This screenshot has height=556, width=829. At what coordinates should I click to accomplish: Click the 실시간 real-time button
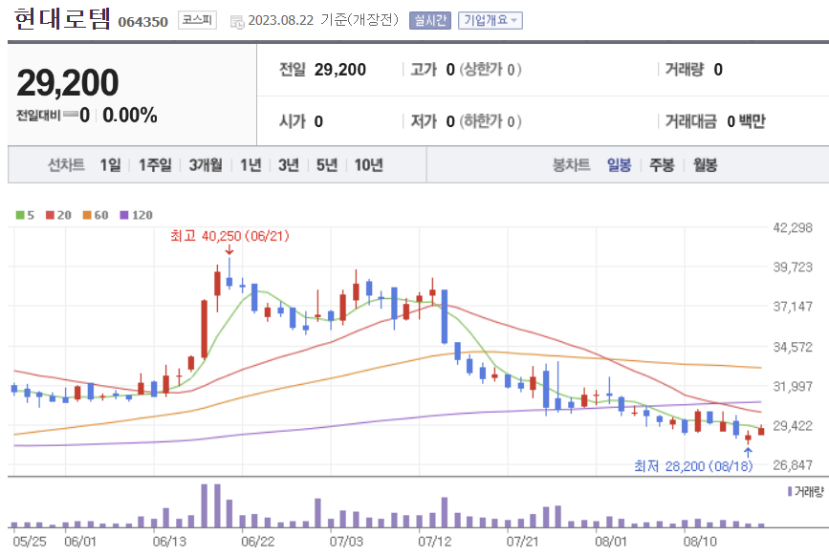coord(430,21)
